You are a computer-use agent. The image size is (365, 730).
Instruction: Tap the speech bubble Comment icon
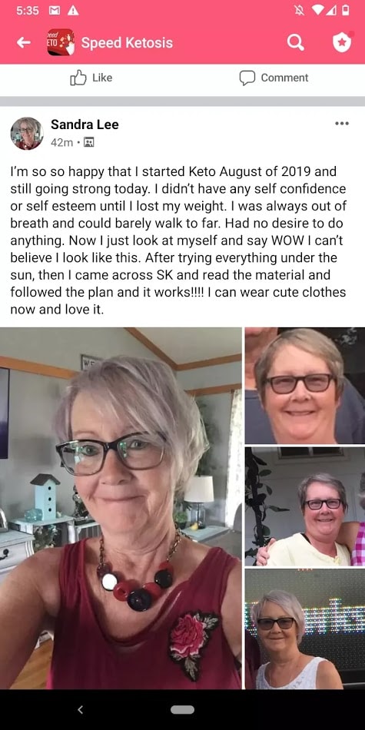coord(247,78)
